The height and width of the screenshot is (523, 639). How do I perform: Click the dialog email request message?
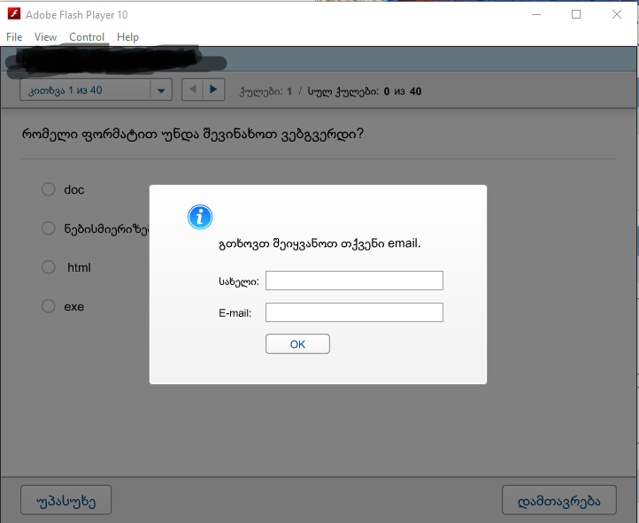click(319, 243)
